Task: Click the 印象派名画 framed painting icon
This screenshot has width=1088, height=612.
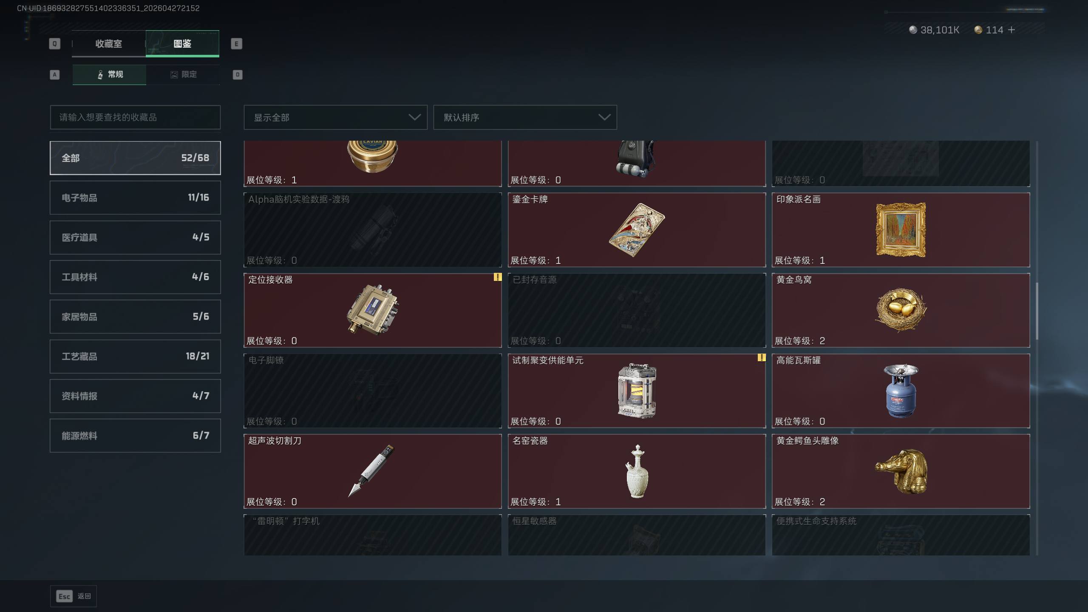Action: point(901,230)
